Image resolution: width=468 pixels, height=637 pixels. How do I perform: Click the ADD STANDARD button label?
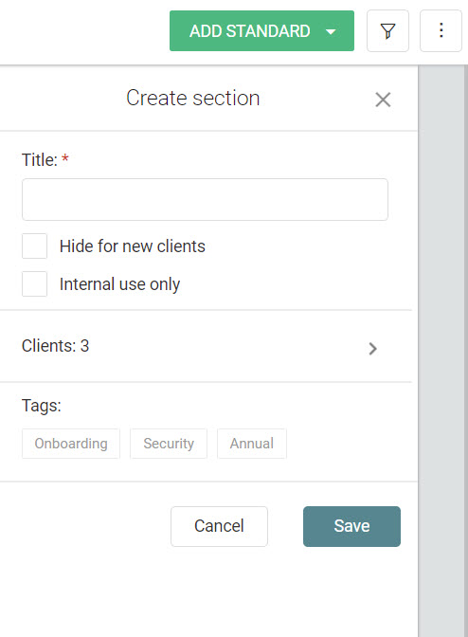pyautogui.click(x=249, y=31)
